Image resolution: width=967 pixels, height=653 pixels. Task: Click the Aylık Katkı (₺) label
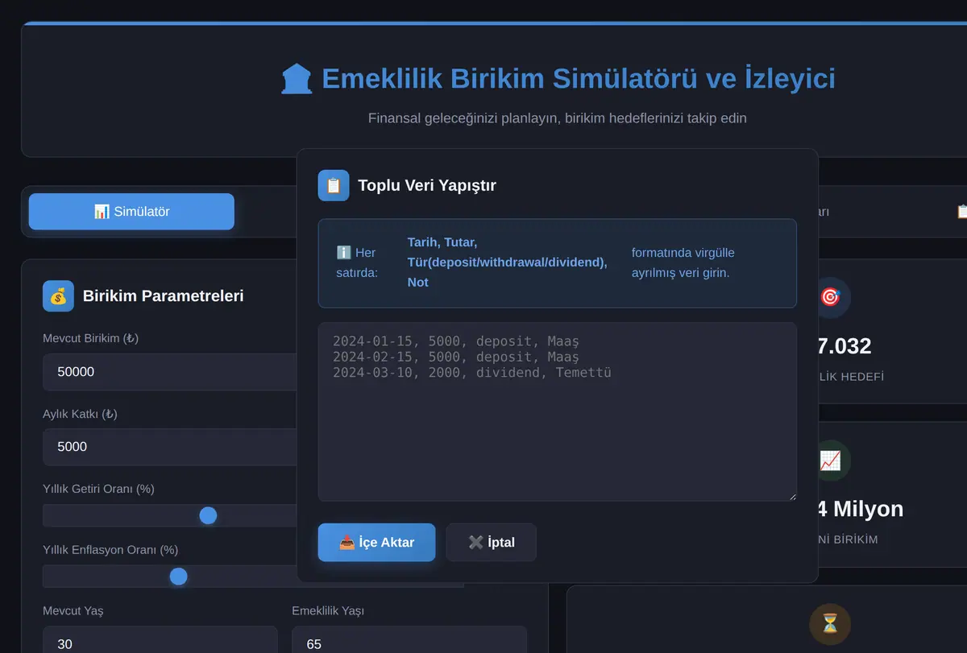pyautogui.click(x=81, y=414)
